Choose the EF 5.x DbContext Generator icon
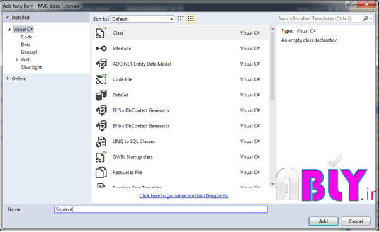 pos(101,110)
